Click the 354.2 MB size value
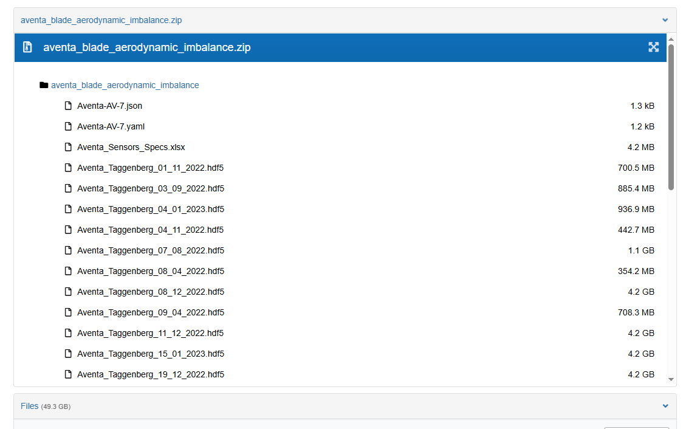The image size is (686, 429). [636, 271]
